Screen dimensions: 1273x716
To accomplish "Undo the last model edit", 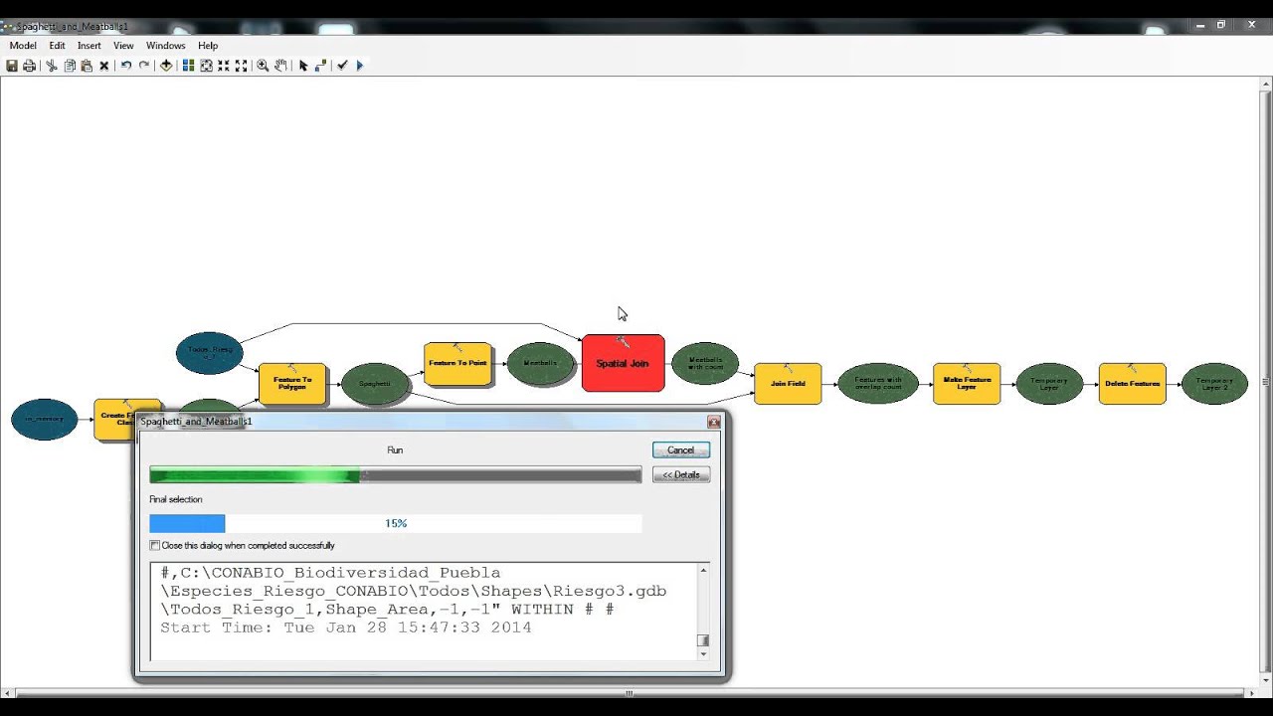I will click(126, 66).
